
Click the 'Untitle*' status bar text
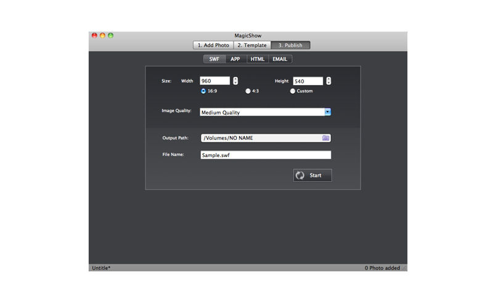[x=101, y=268]
